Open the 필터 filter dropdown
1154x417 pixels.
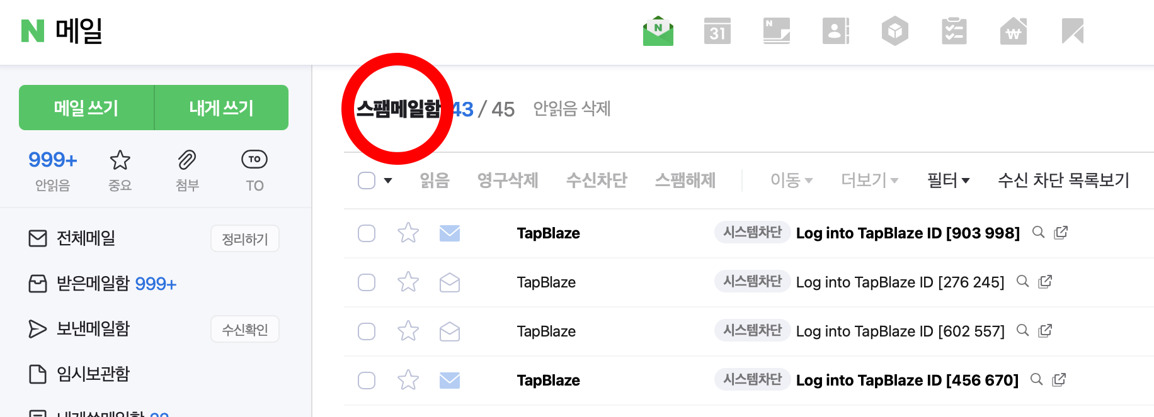click(x=949, y=181)
